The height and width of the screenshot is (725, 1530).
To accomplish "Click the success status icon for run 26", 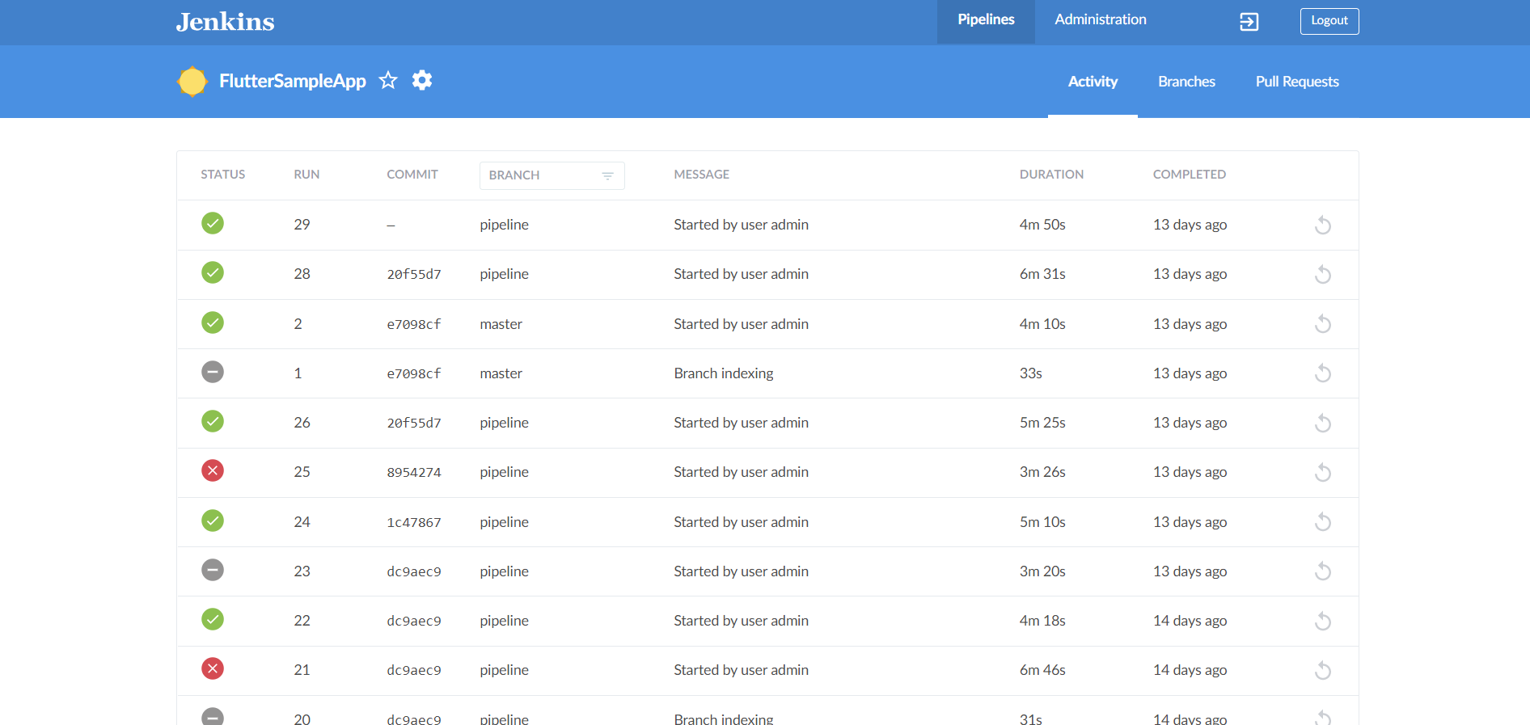I will click(213, 421).
